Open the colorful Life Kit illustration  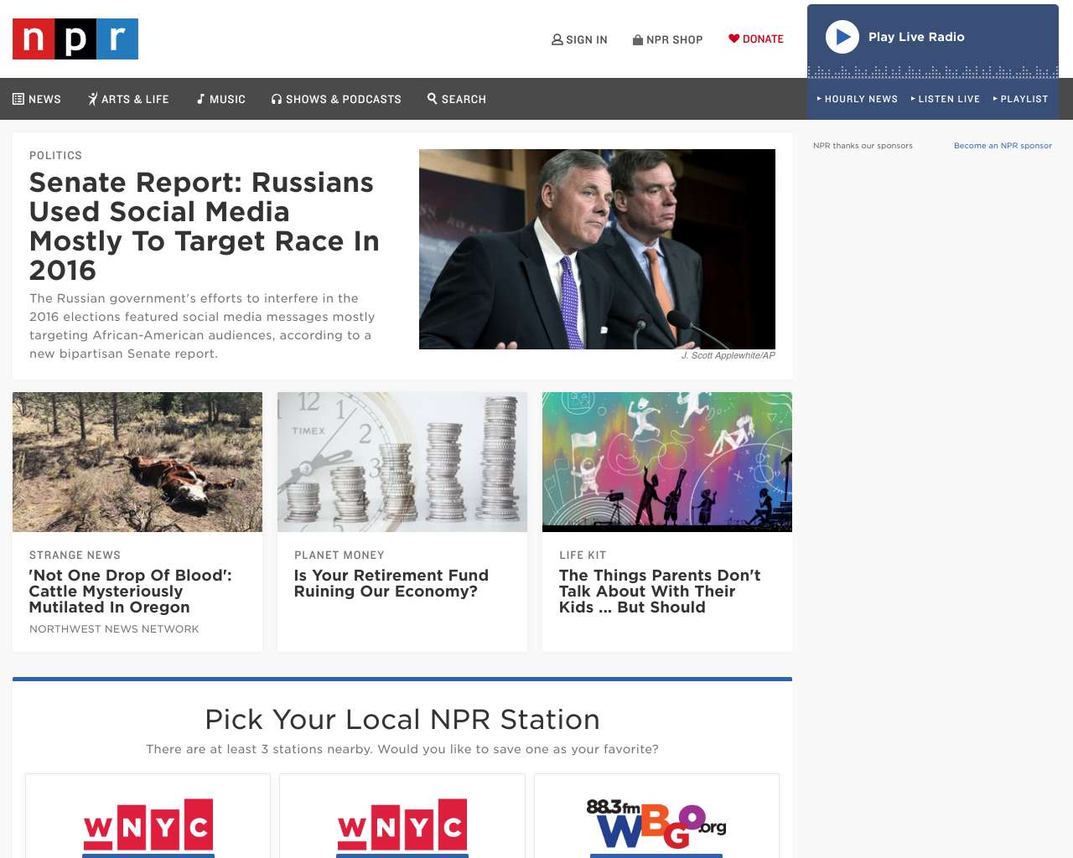pyautogui.click(x=667, y=462)
